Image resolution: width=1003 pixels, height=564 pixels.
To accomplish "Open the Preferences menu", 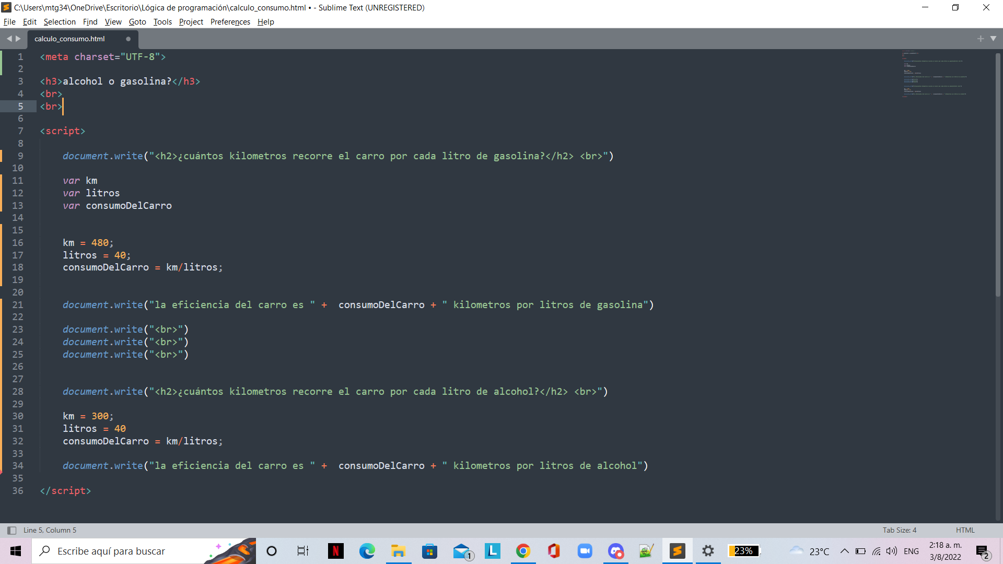I will point(230,22).
